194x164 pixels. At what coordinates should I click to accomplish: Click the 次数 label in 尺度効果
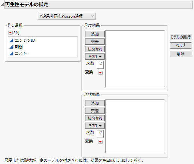tap(90, 63)
